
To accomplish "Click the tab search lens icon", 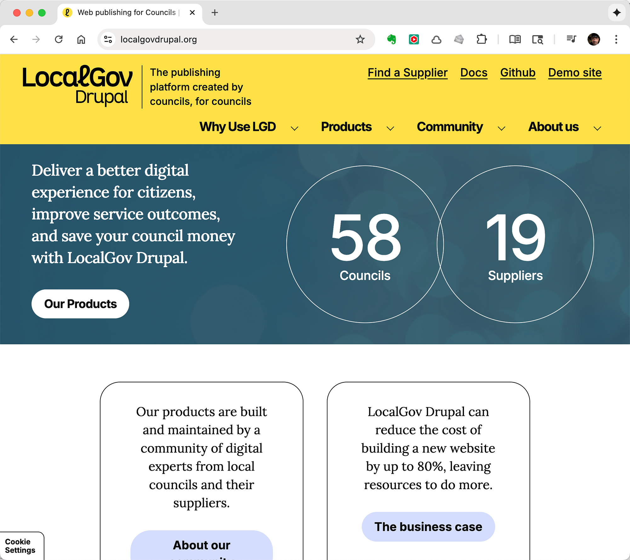I will 538,40.
